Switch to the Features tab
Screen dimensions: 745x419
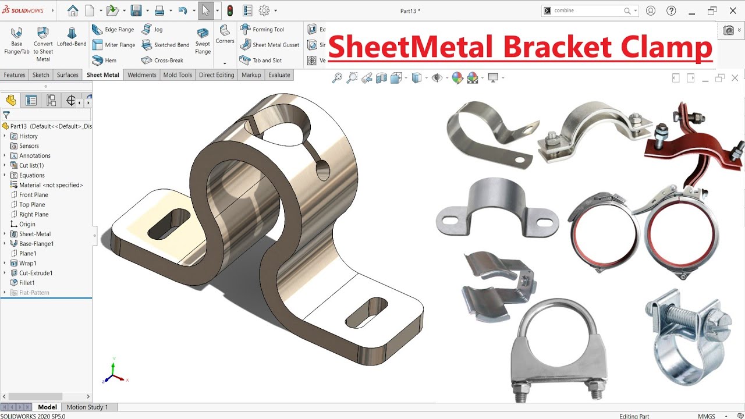click(x=15, y=75)
